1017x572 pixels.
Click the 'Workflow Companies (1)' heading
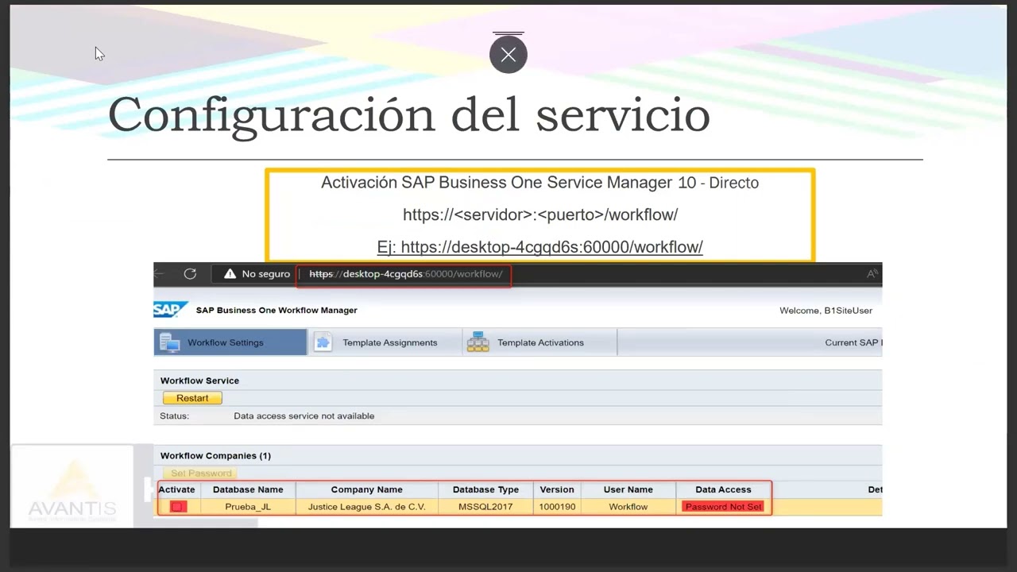pyautogui.click(x=215, y=456)
